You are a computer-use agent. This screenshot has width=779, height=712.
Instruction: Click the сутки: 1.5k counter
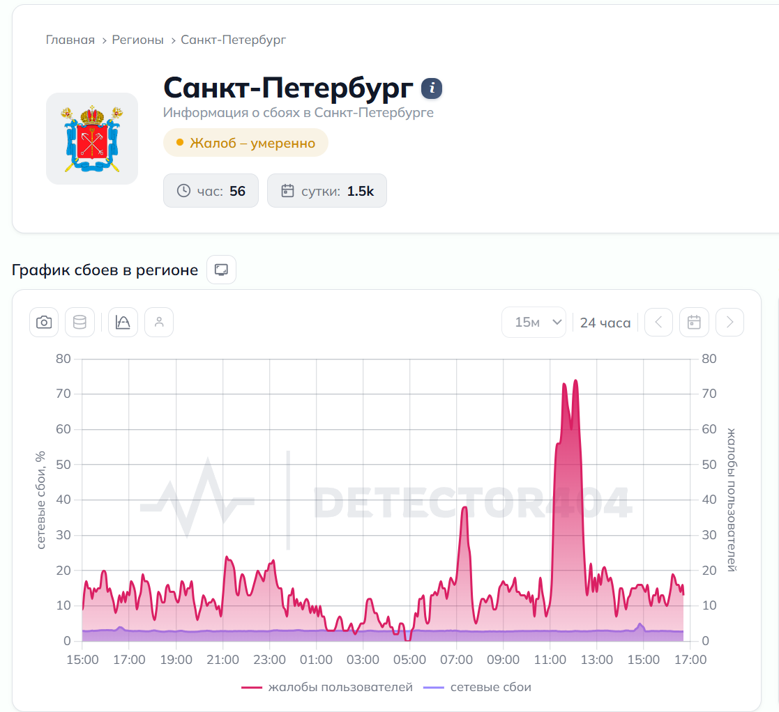(x=327, y=190)
